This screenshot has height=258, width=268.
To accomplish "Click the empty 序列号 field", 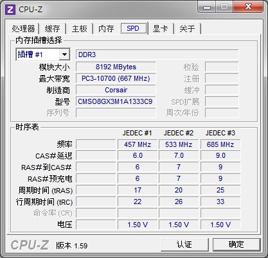I will click(116, 113).
